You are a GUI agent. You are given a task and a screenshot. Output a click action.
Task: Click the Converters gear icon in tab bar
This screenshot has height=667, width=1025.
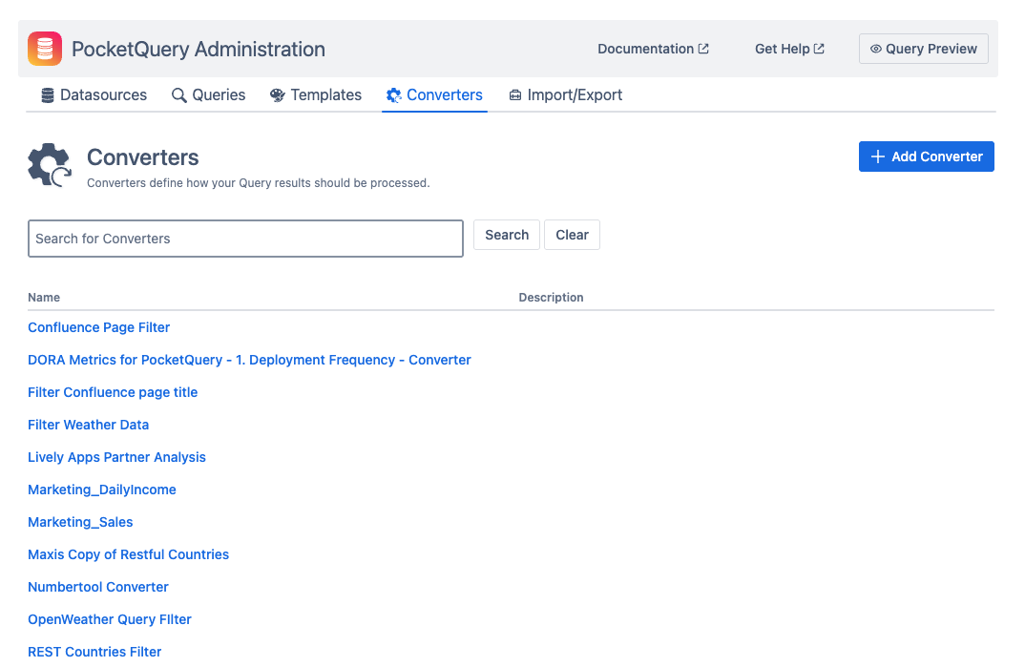[x=392, y=94]
